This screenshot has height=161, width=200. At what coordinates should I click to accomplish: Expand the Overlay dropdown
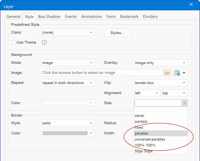[160, 63]
